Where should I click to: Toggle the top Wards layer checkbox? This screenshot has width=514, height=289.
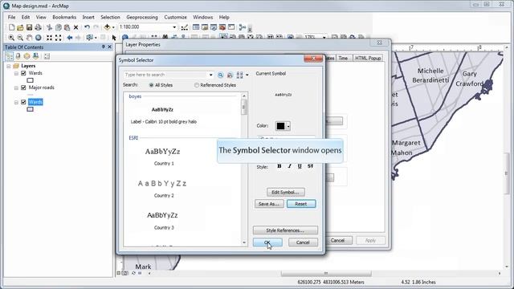click(23, 73)
